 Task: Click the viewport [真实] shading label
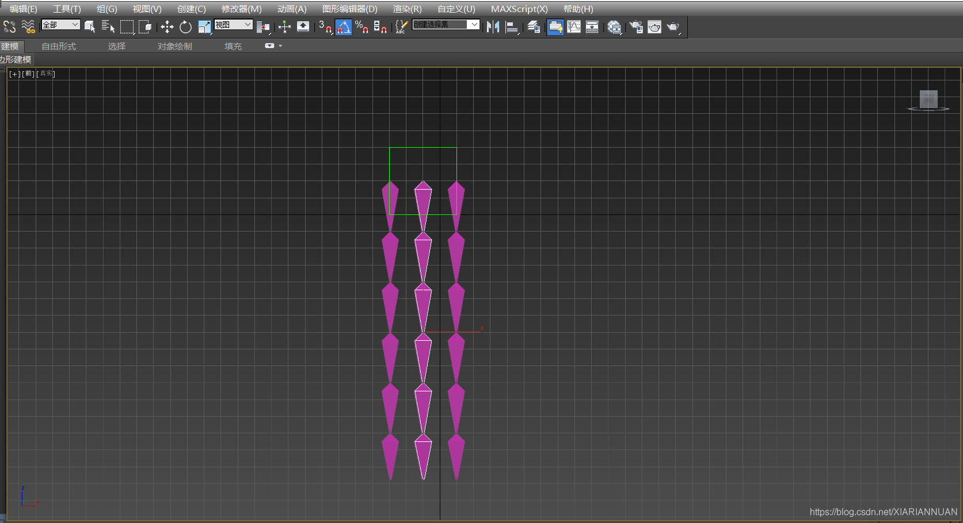pos(46,74)
